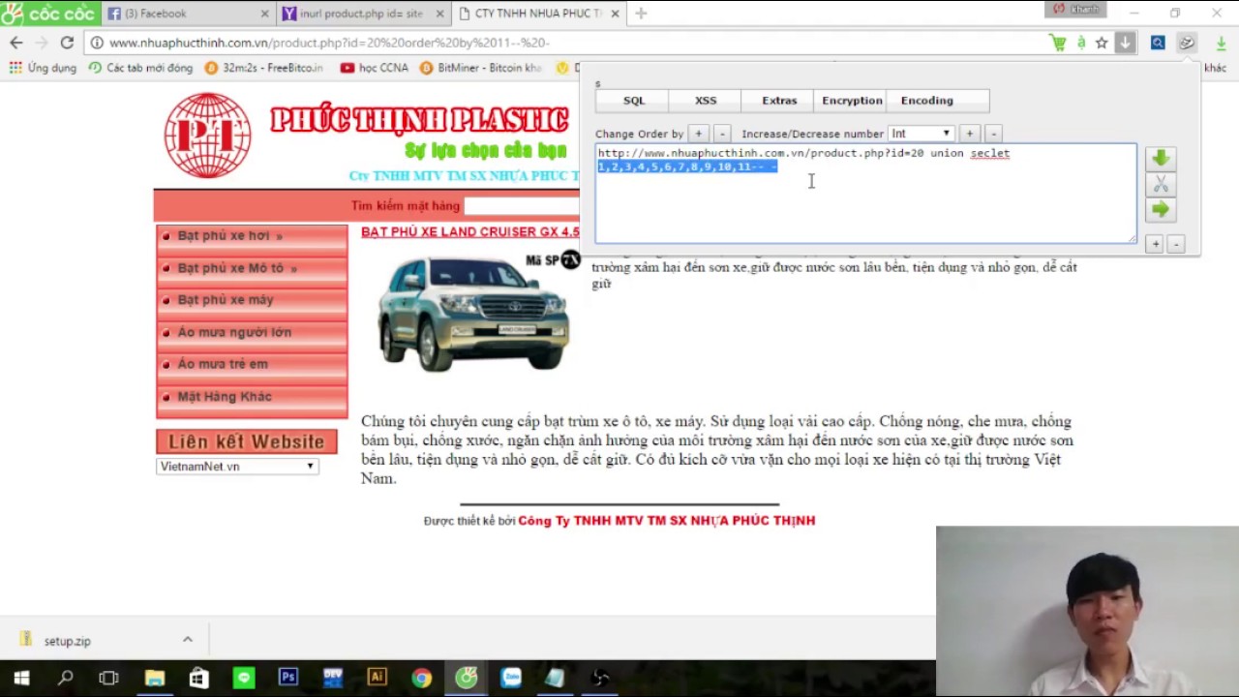Click the green download icon at toolbar end

(x=1221, y=43)
